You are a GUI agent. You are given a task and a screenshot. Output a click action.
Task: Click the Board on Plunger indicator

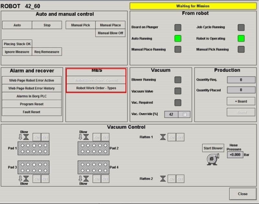click(x=178, y=28)
